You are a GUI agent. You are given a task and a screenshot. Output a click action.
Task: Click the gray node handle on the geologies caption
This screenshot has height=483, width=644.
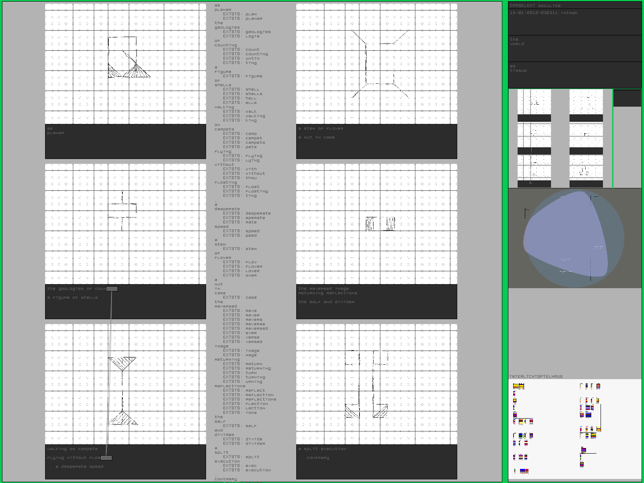[112, 289]
